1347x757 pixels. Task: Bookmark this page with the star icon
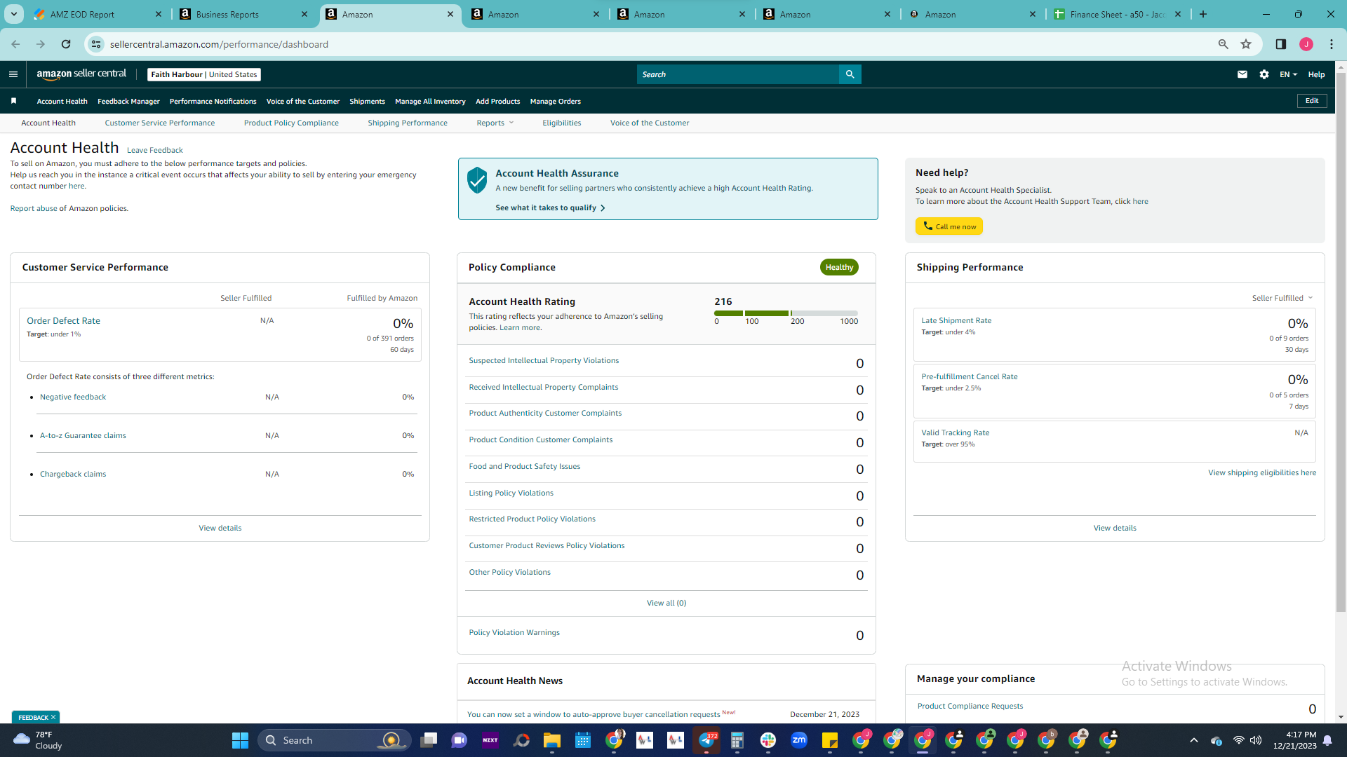pos(1246,44)
